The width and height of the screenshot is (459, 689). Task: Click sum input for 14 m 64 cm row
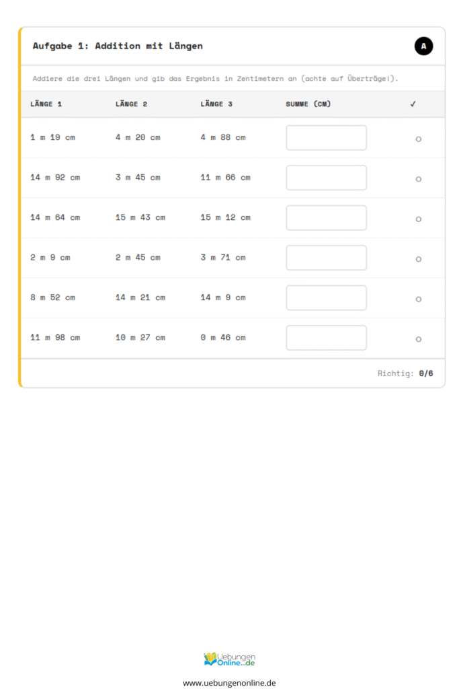pos(326,218)
